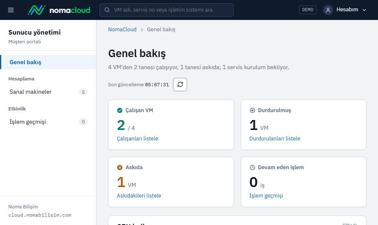Focus the VM search field
Viewport: 378px width, 225px height.
[x=166, y=10]
